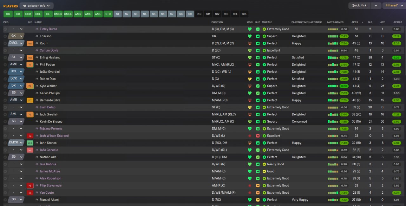406x206 pixels.
Task: Click the red Inj icon beside Filip Stevanović
Action: coord(30,185)
